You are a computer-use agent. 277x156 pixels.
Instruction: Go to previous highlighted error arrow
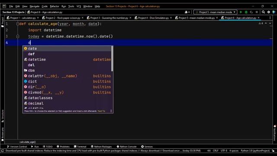tap(266, 23)
